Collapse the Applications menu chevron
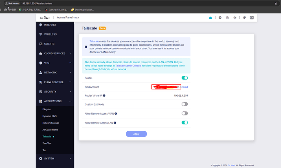Image resolution: width=281 pixels, height=168 pixels. pos(70,101)
